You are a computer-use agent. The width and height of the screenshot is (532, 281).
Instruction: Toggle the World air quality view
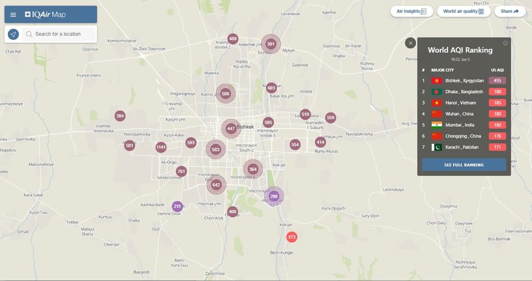point(463,11)
